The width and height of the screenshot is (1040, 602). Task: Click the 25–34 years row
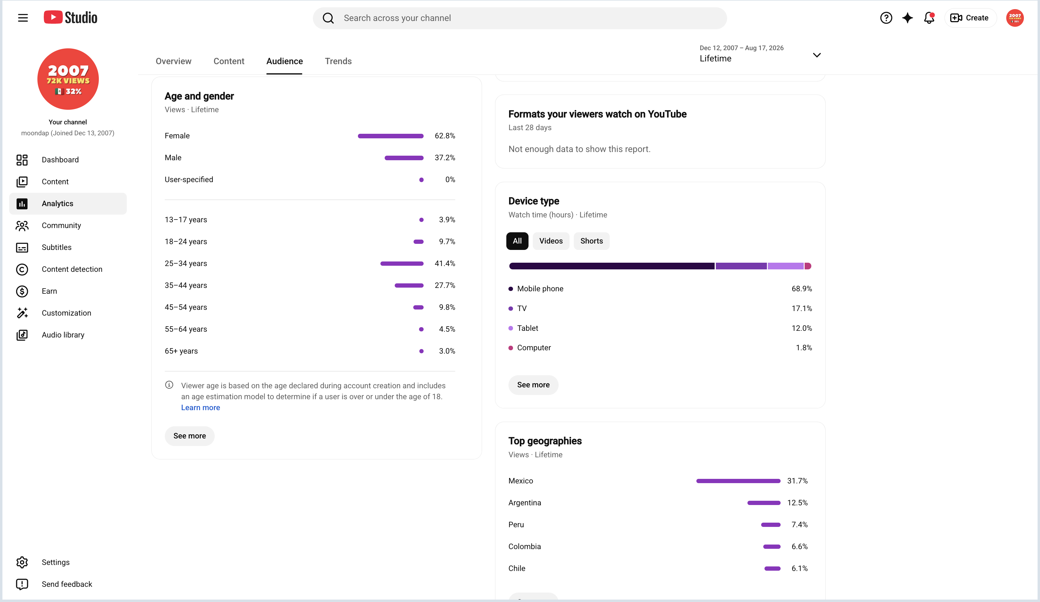310,263
